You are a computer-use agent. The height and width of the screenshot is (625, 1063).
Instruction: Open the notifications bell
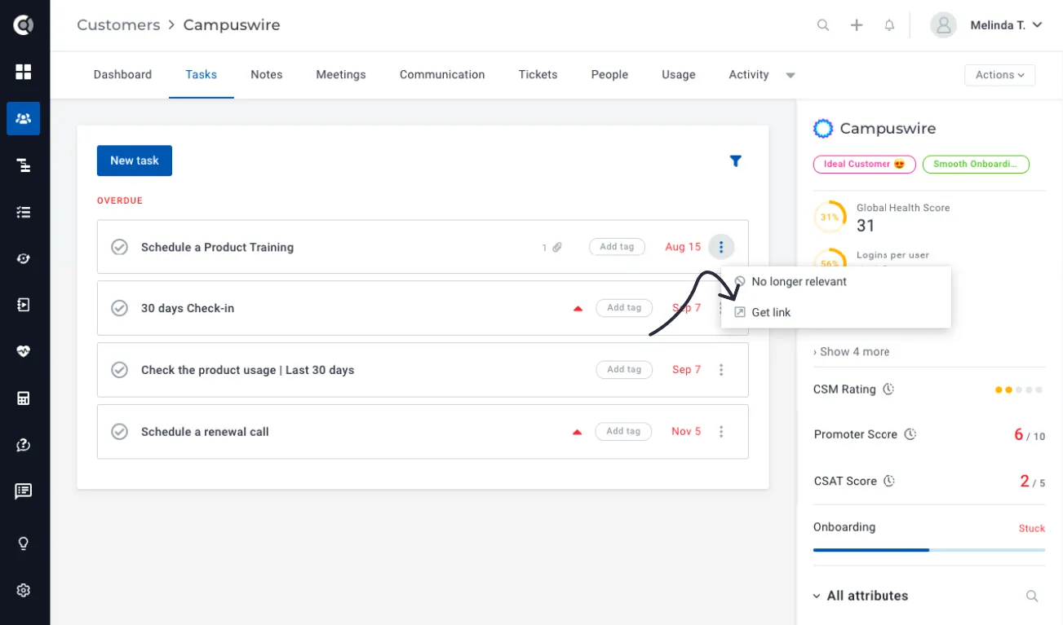click(x=889, y=25)
